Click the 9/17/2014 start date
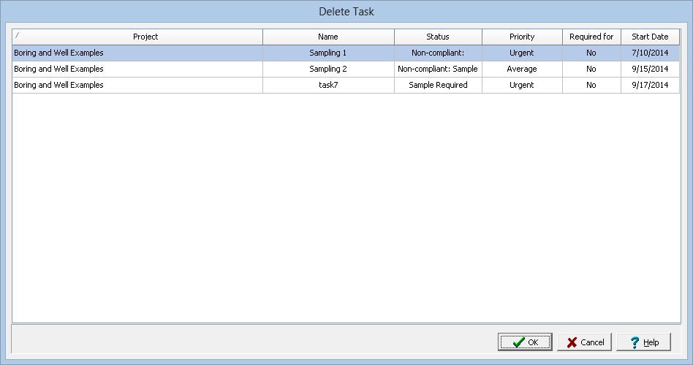 (650, 85)
